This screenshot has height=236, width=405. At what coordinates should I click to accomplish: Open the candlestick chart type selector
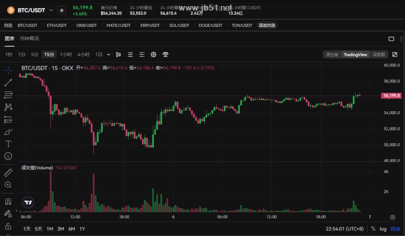pyautogui.click(x=118, y=55)
